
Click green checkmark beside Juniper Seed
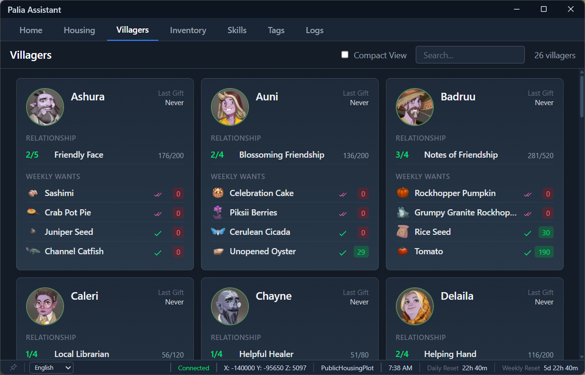coord(158,233)
